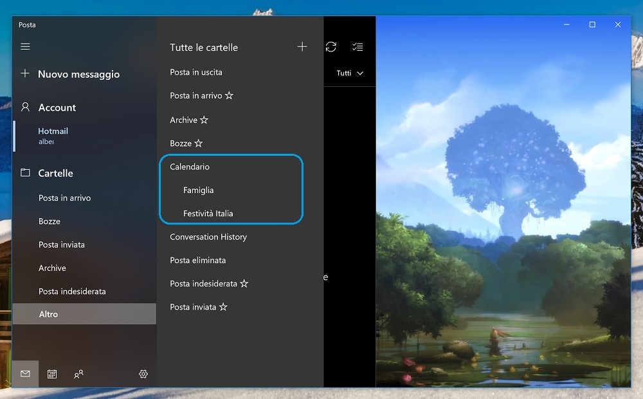Toggle the hamburger navigation menu

point(26,46)
